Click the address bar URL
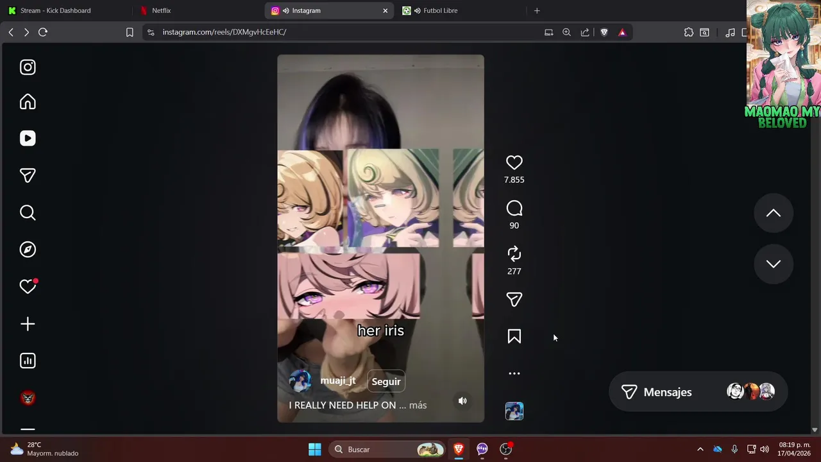 click(x=224, y=32)
